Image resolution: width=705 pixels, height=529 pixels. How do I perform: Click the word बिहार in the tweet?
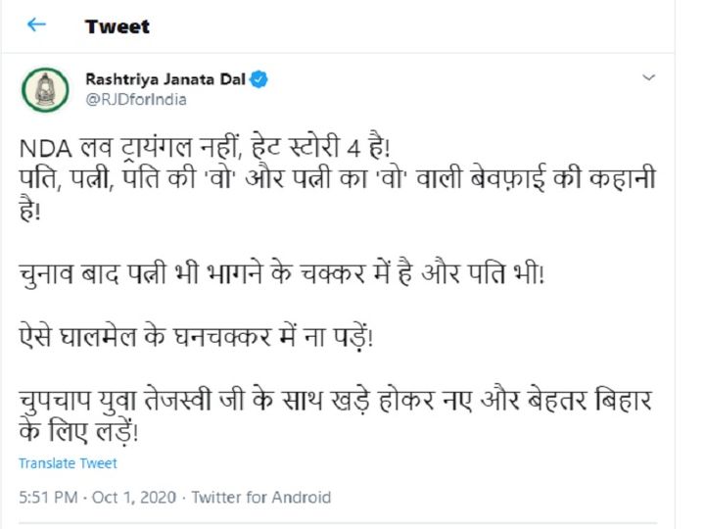(x=623, y=400)
